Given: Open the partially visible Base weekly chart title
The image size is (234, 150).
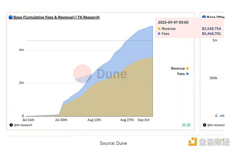Looking at the screenshot, I should 215,17.
